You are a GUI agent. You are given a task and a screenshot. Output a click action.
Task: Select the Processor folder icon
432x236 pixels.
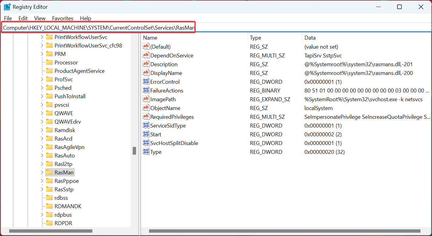pos(49,63)
